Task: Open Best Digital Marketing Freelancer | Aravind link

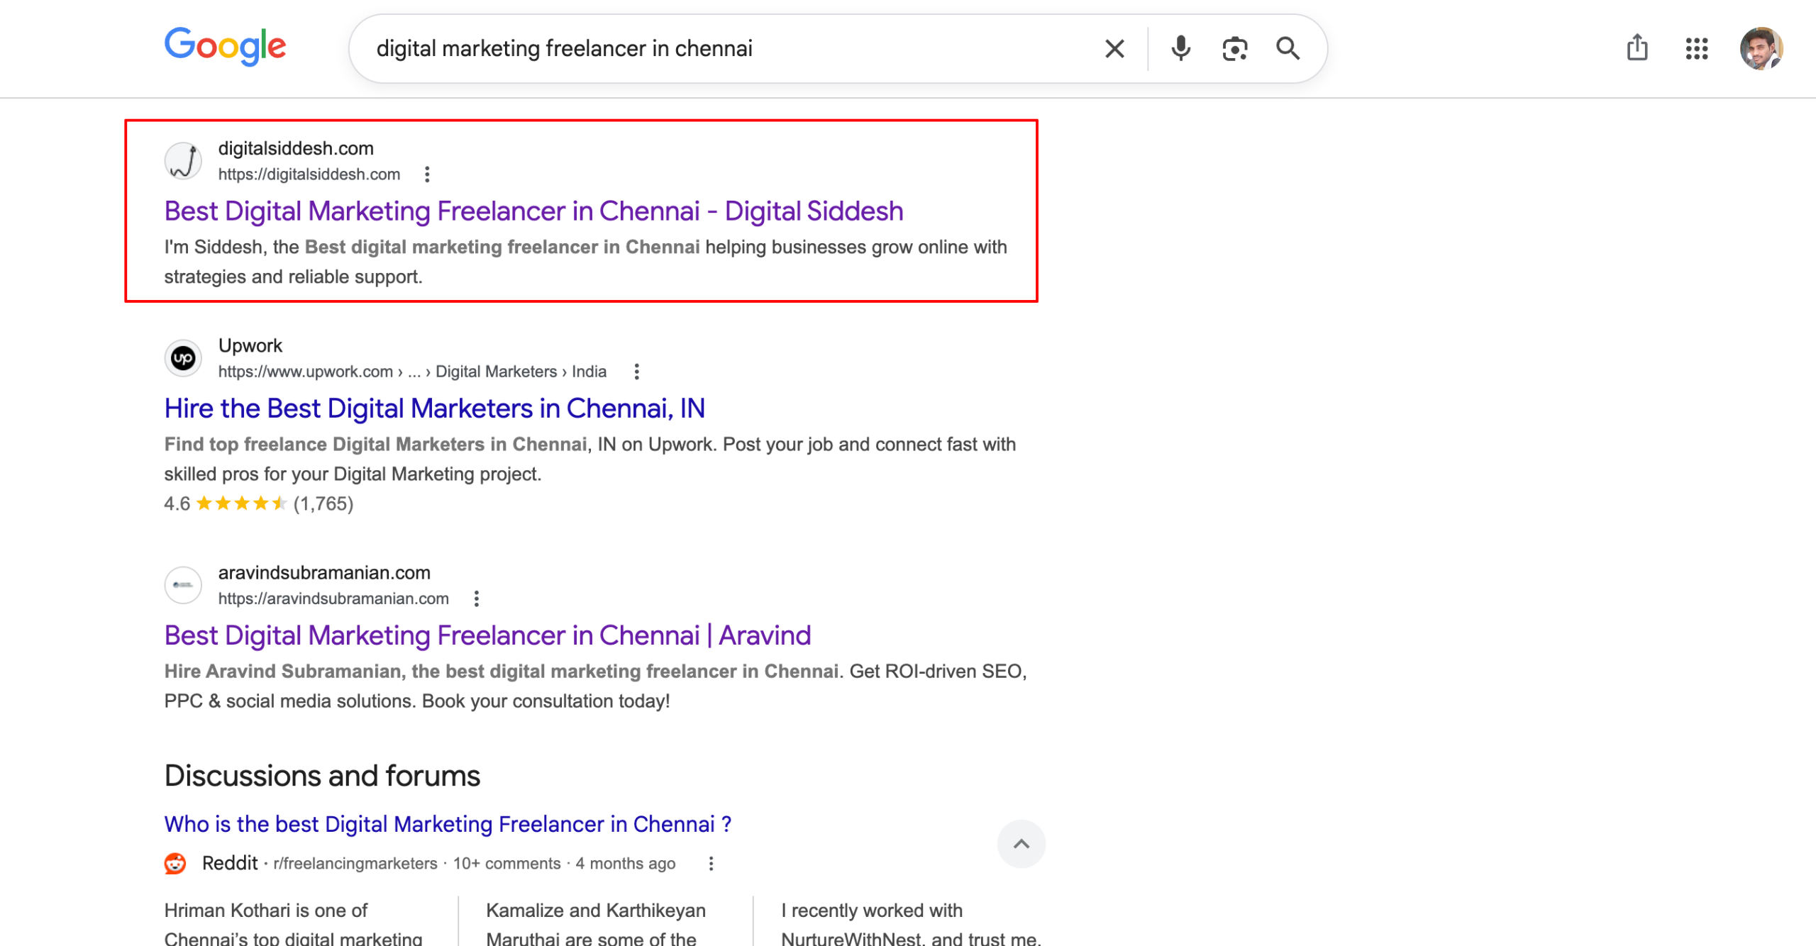Action: pyautogui.click(x=487, y=635)
